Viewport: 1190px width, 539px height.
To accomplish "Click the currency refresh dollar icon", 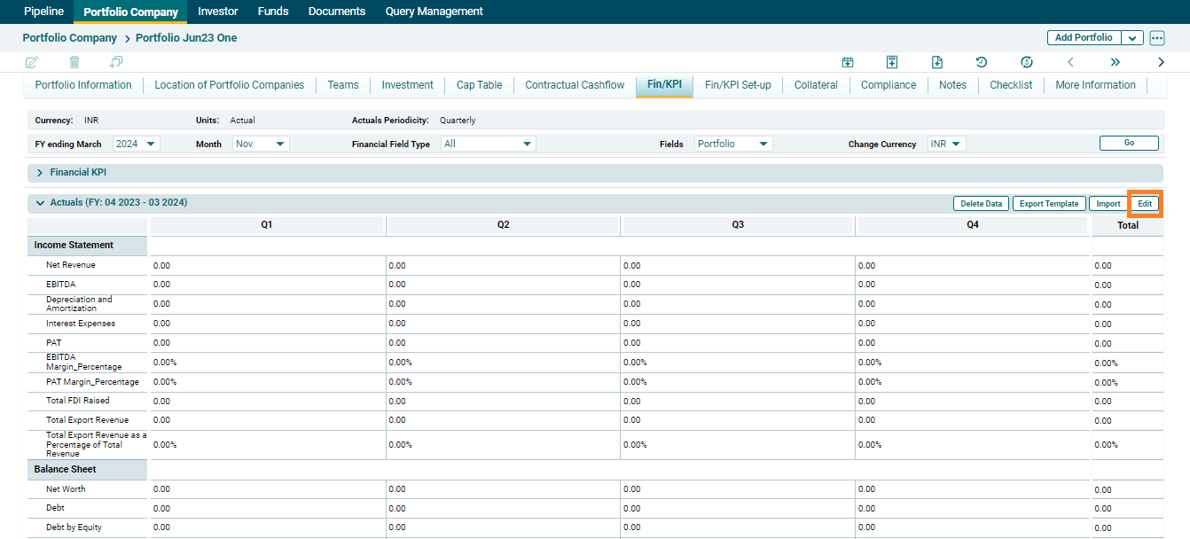I will tap(1027, 62).
